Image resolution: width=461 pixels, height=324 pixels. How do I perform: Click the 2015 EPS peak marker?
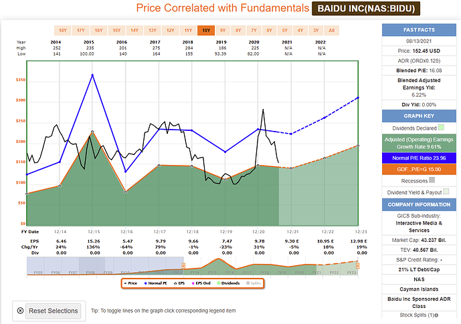[92, 132]
